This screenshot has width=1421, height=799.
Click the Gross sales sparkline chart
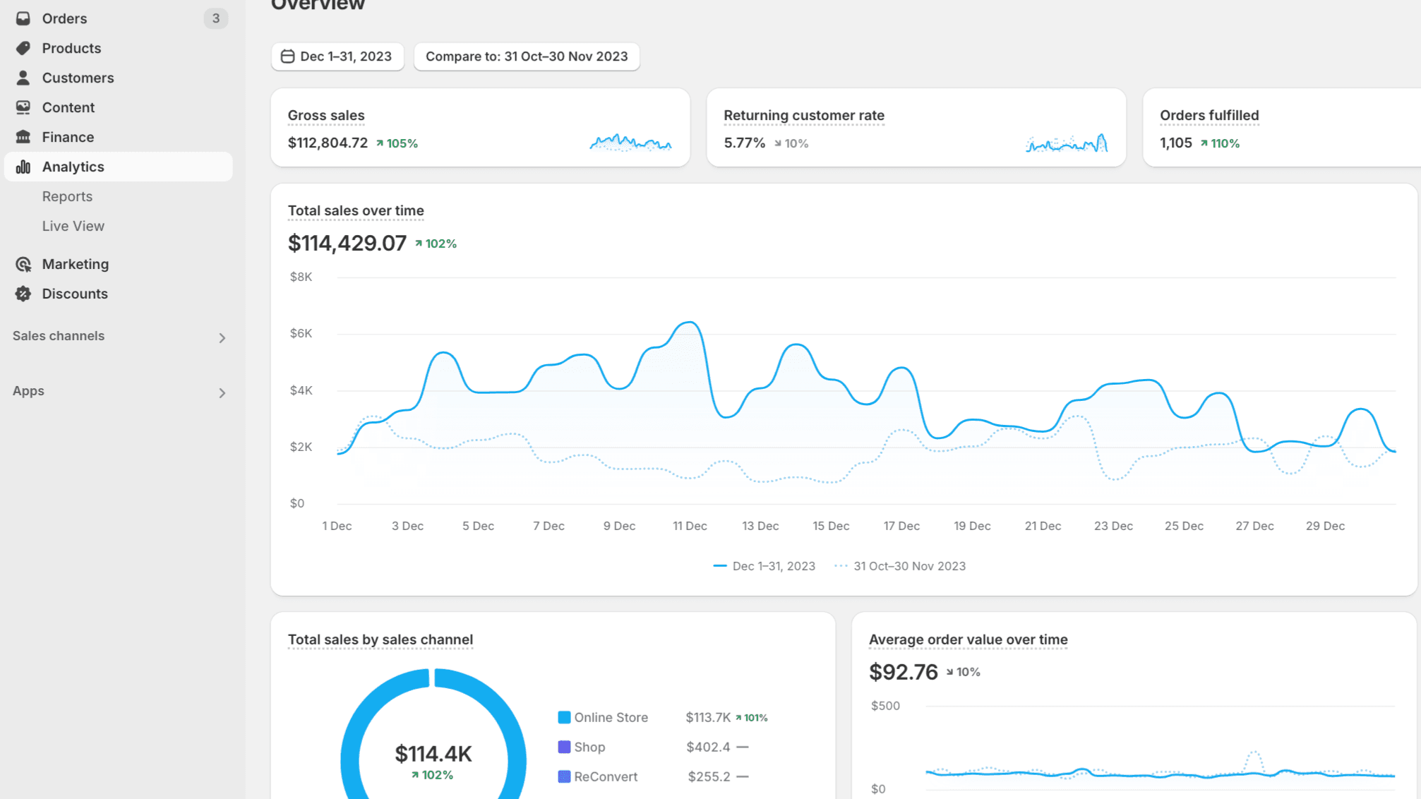(630, 143)
